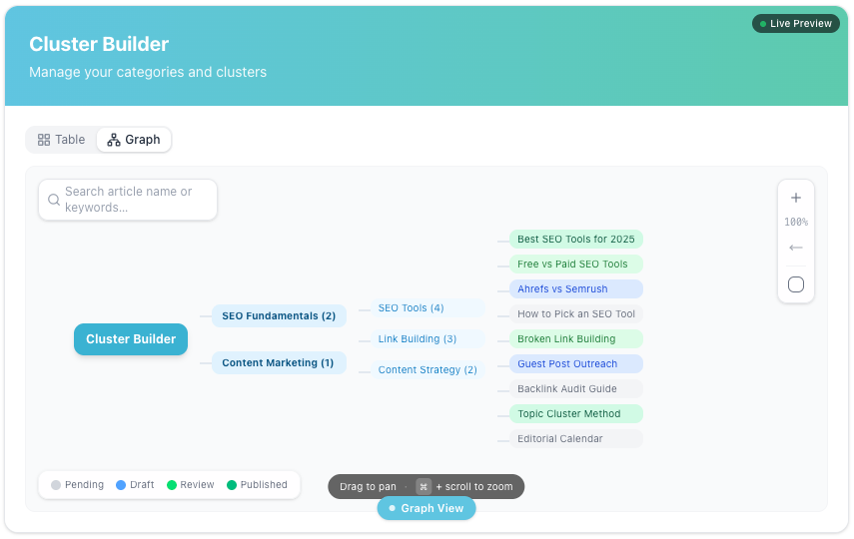854x539 pixels.
Task: Switch to the Table view tab
Action: click(62, 140)
